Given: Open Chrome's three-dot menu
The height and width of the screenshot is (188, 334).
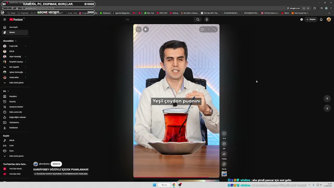Looking at the screenshot, I should pos(331,8).
